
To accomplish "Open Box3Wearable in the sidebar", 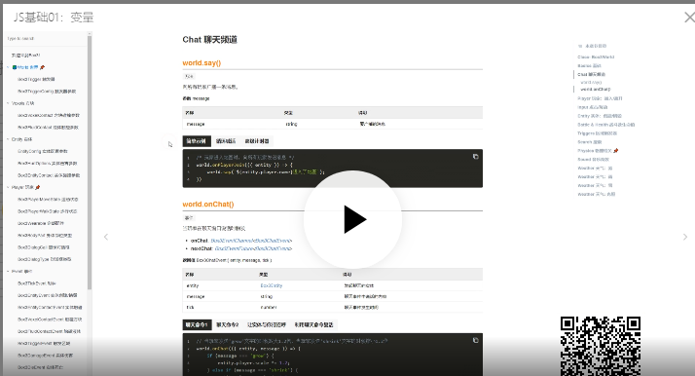I will [41, 223].
